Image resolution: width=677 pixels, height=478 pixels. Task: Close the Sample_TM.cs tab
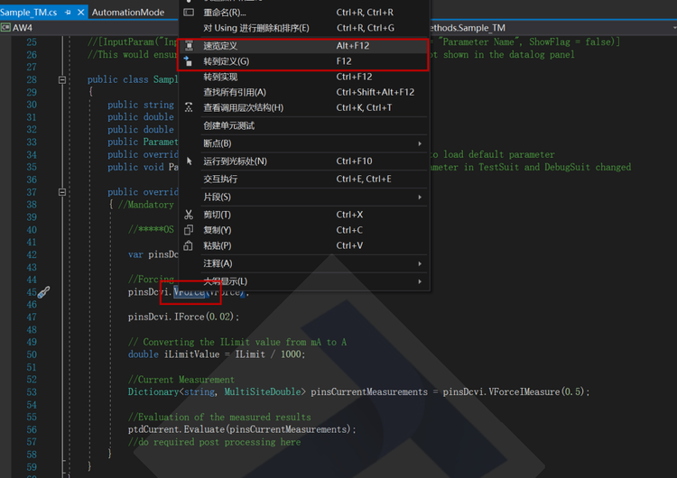[x=80, y=13]
